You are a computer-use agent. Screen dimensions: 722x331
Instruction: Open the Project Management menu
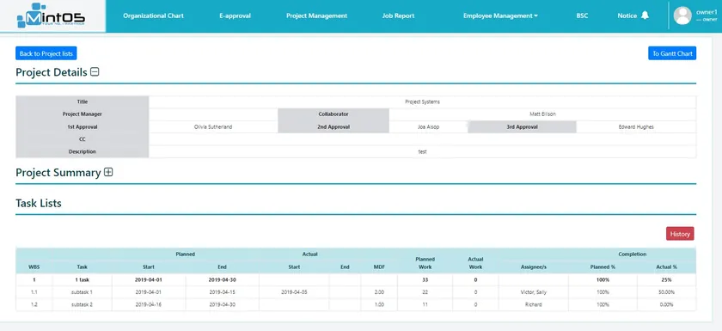coord(317,15)
